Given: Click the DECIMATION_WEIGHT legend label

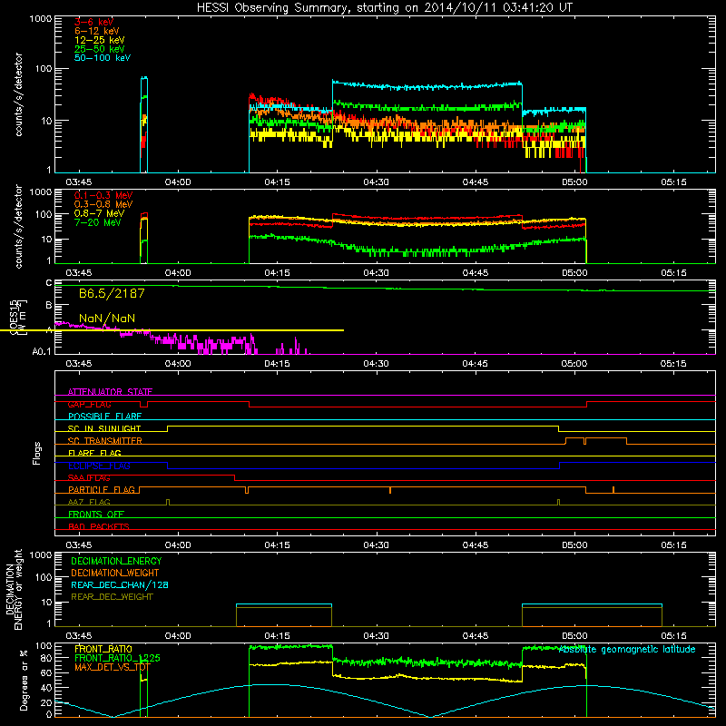Looking at the screenshot, I should click(115, 574).
